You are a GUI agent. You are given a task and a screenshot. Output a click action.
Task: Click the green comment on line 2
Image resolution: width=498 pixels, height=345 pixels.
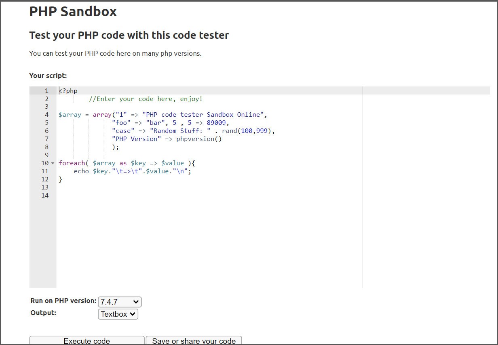pos(146,99)
